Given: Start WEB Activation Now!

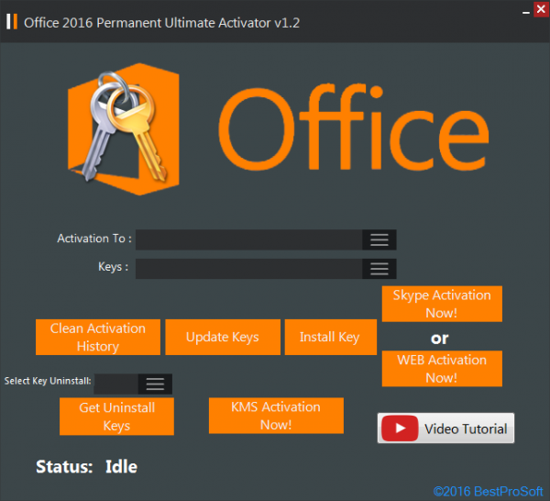Looking at the screenshot, I should click(442, 369).
